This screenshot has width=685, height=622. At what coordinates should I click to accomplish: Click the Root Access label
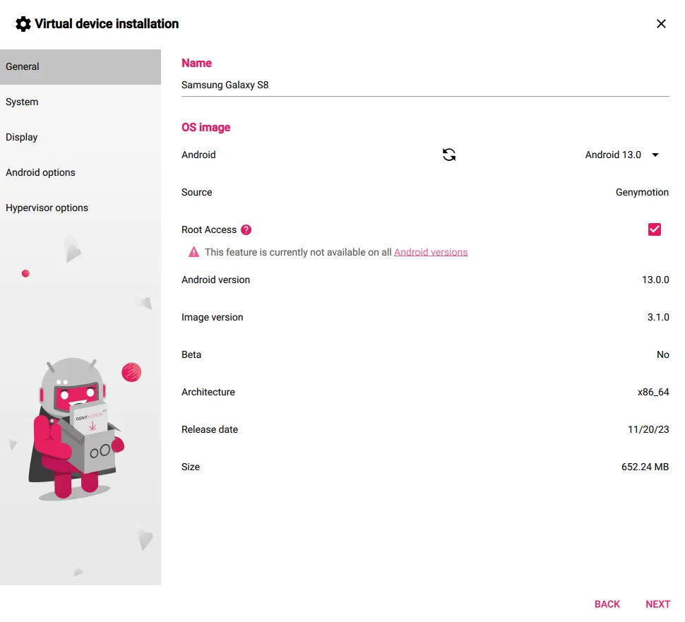(209, 229)
